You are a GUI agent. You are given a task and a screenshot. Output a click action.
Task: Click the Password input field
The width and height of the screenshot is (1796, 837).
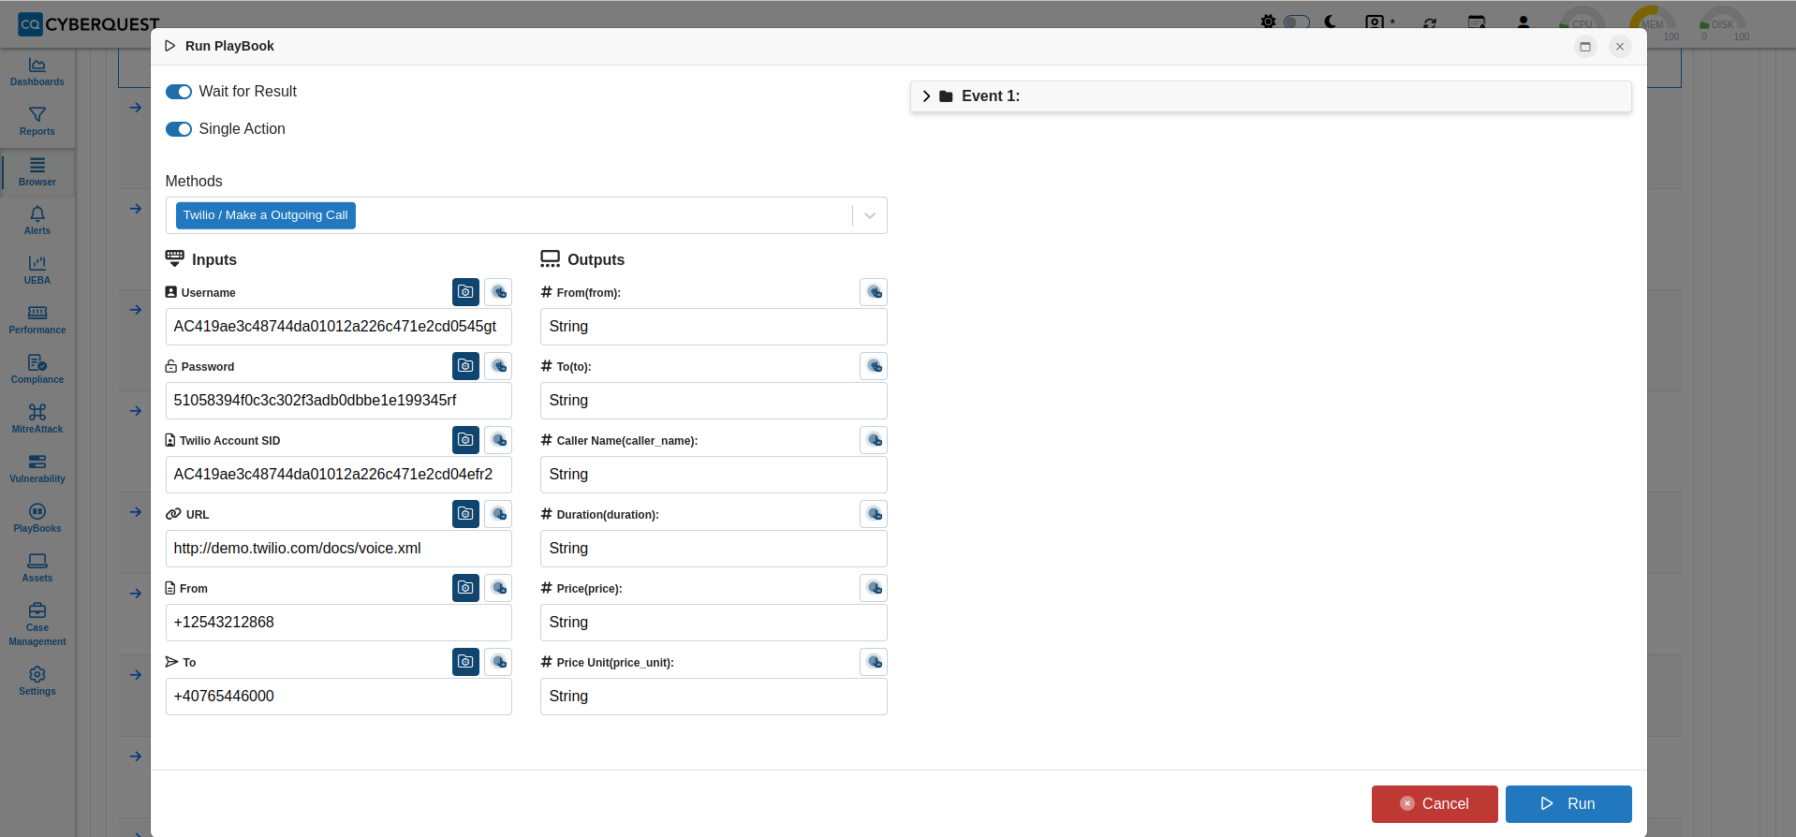[x=339, y=401]
